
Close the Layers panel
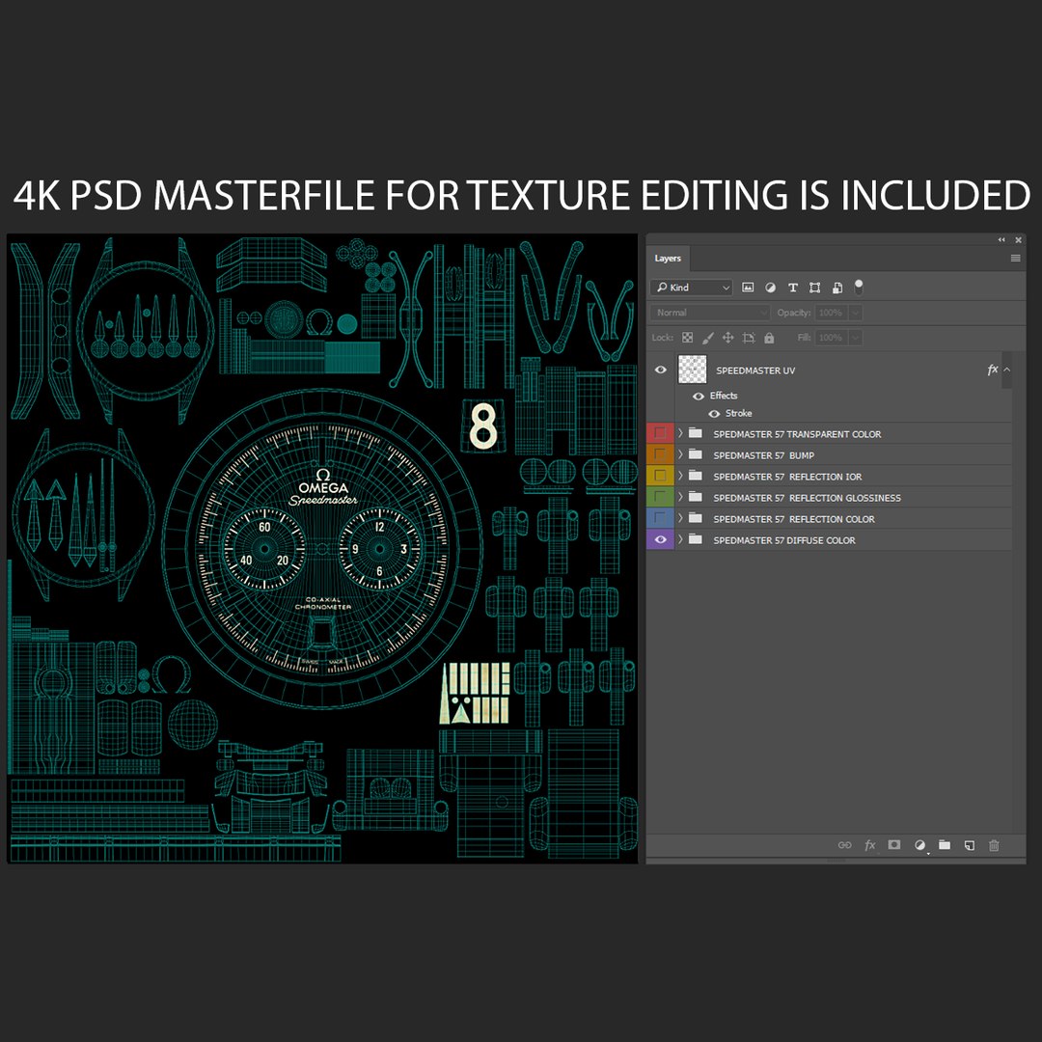tap(1018, 240)
